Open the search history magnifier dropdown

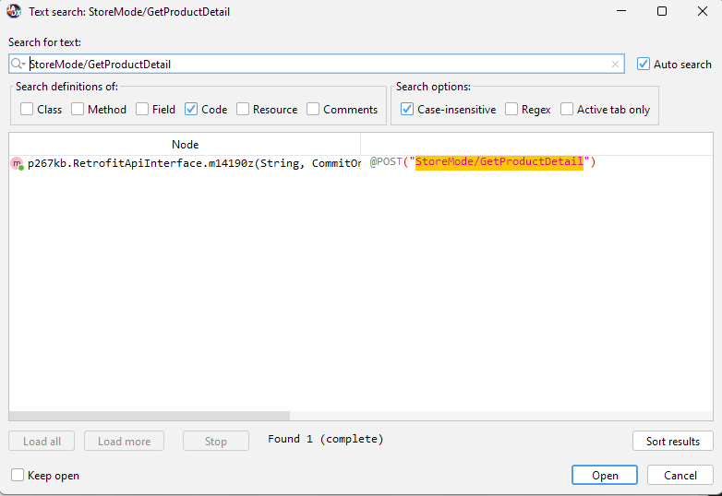(18, 65)
